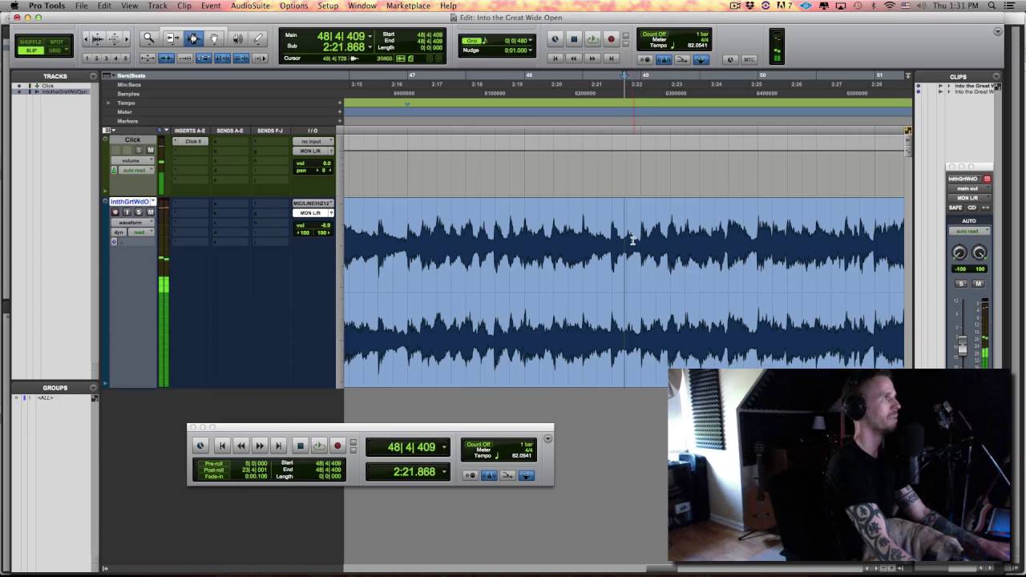Click the Online button in top transport
1026x577 pixels.
pos(555,38)
